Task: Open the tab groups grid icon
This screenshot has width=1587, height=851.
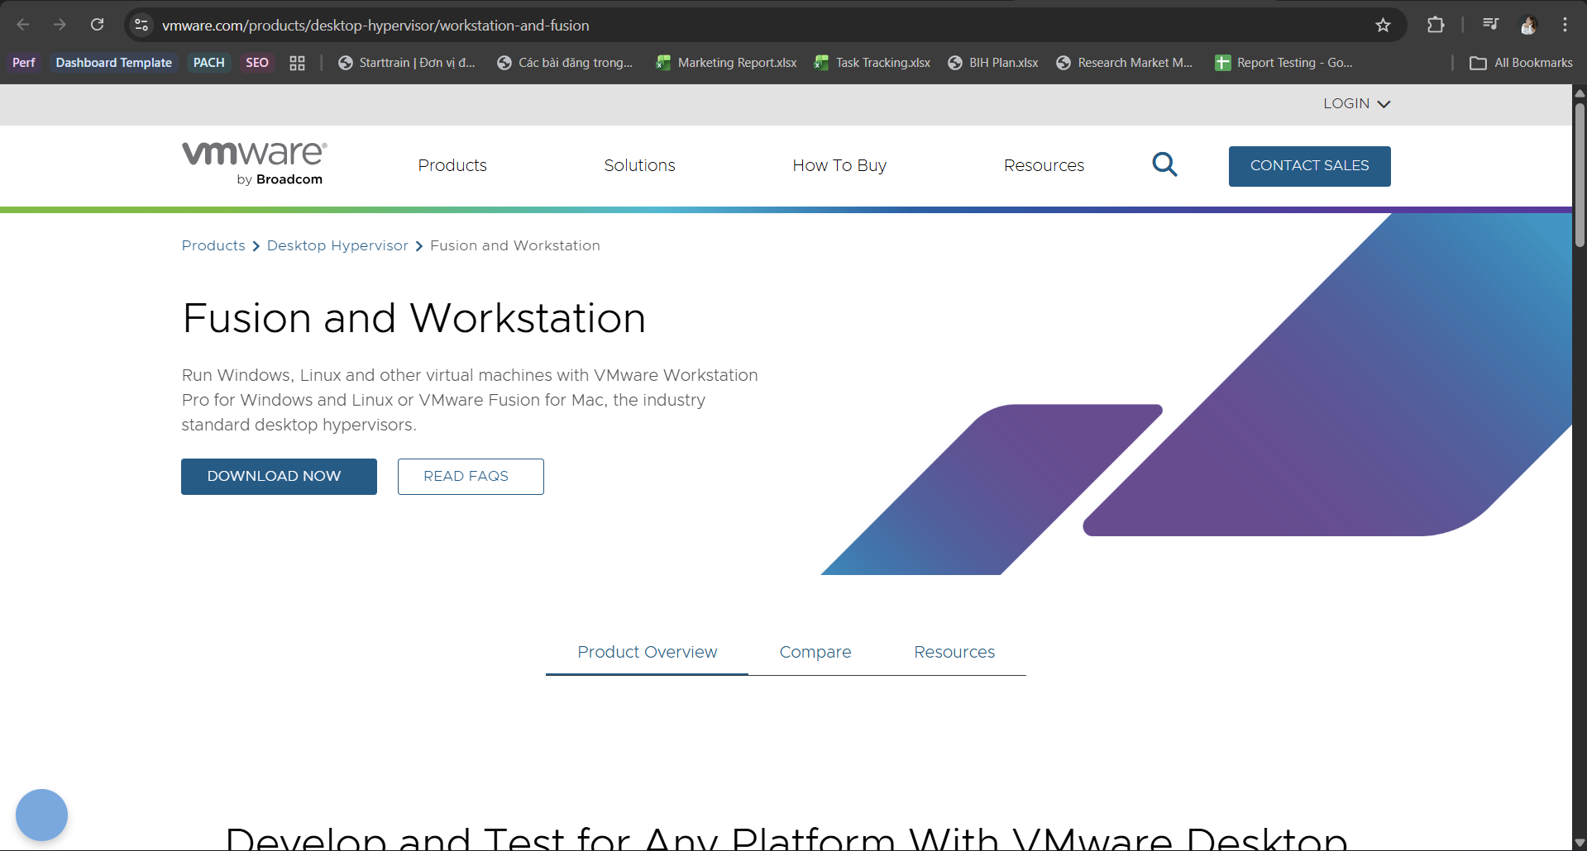Action: pyautogui.click(x=298, y=63)
